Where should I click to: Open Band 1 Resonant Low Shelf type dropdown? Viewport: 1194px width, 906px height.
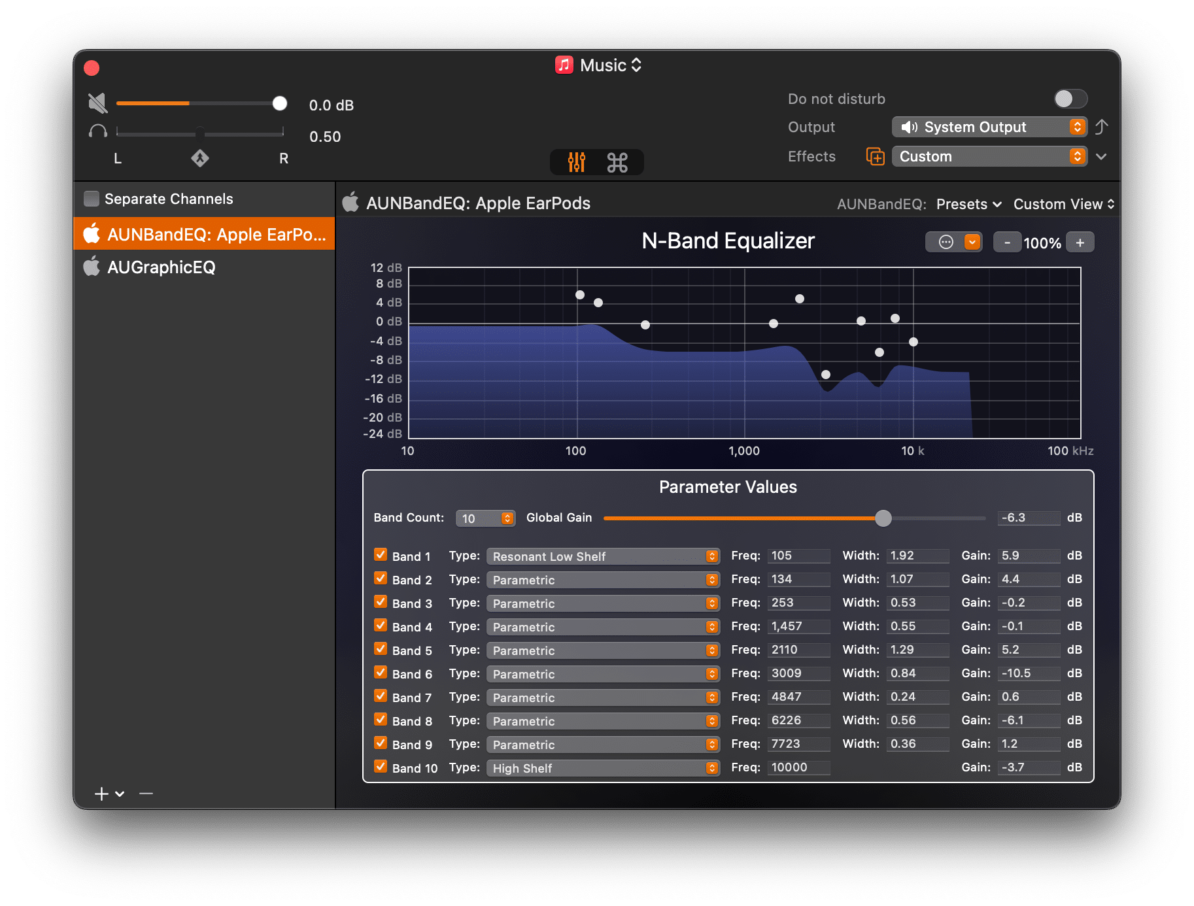603,556
